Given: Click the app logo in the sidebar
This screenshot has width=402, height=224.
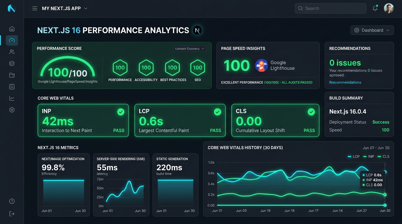Looking at the screenshot, I should point(11,8).
